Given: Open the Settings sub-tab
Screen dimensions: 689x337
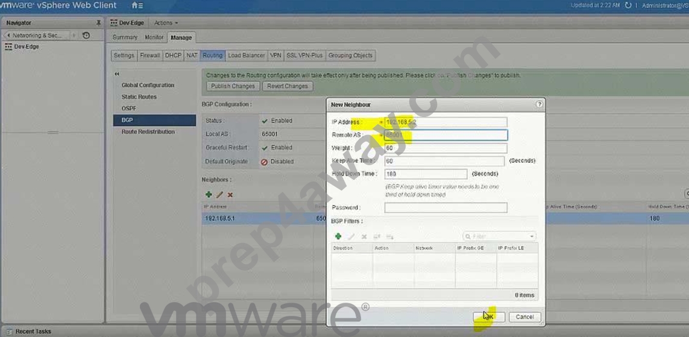Looking at the screenshot, I should (x=124, y=55).
